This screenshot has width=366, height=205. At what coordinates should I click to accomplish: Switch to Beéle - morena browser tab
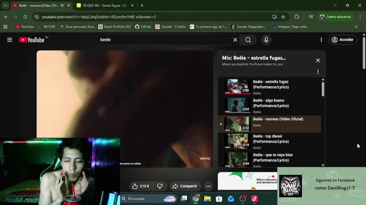pyautogui.click(x=38, y=5)
